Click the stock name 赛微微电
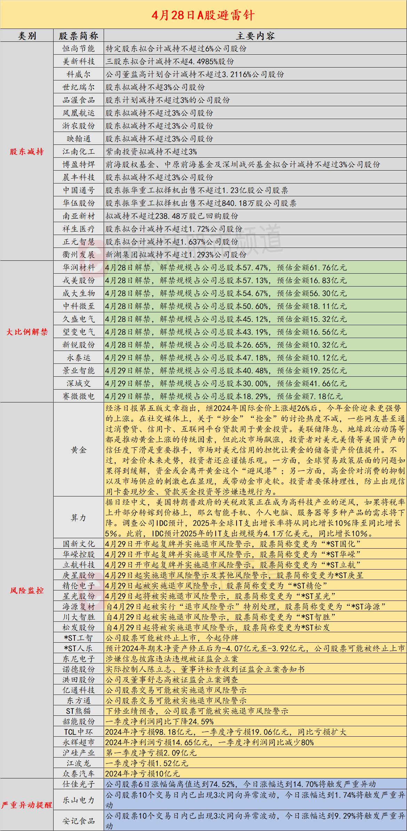The image size is (407, 831). [79, 396]
